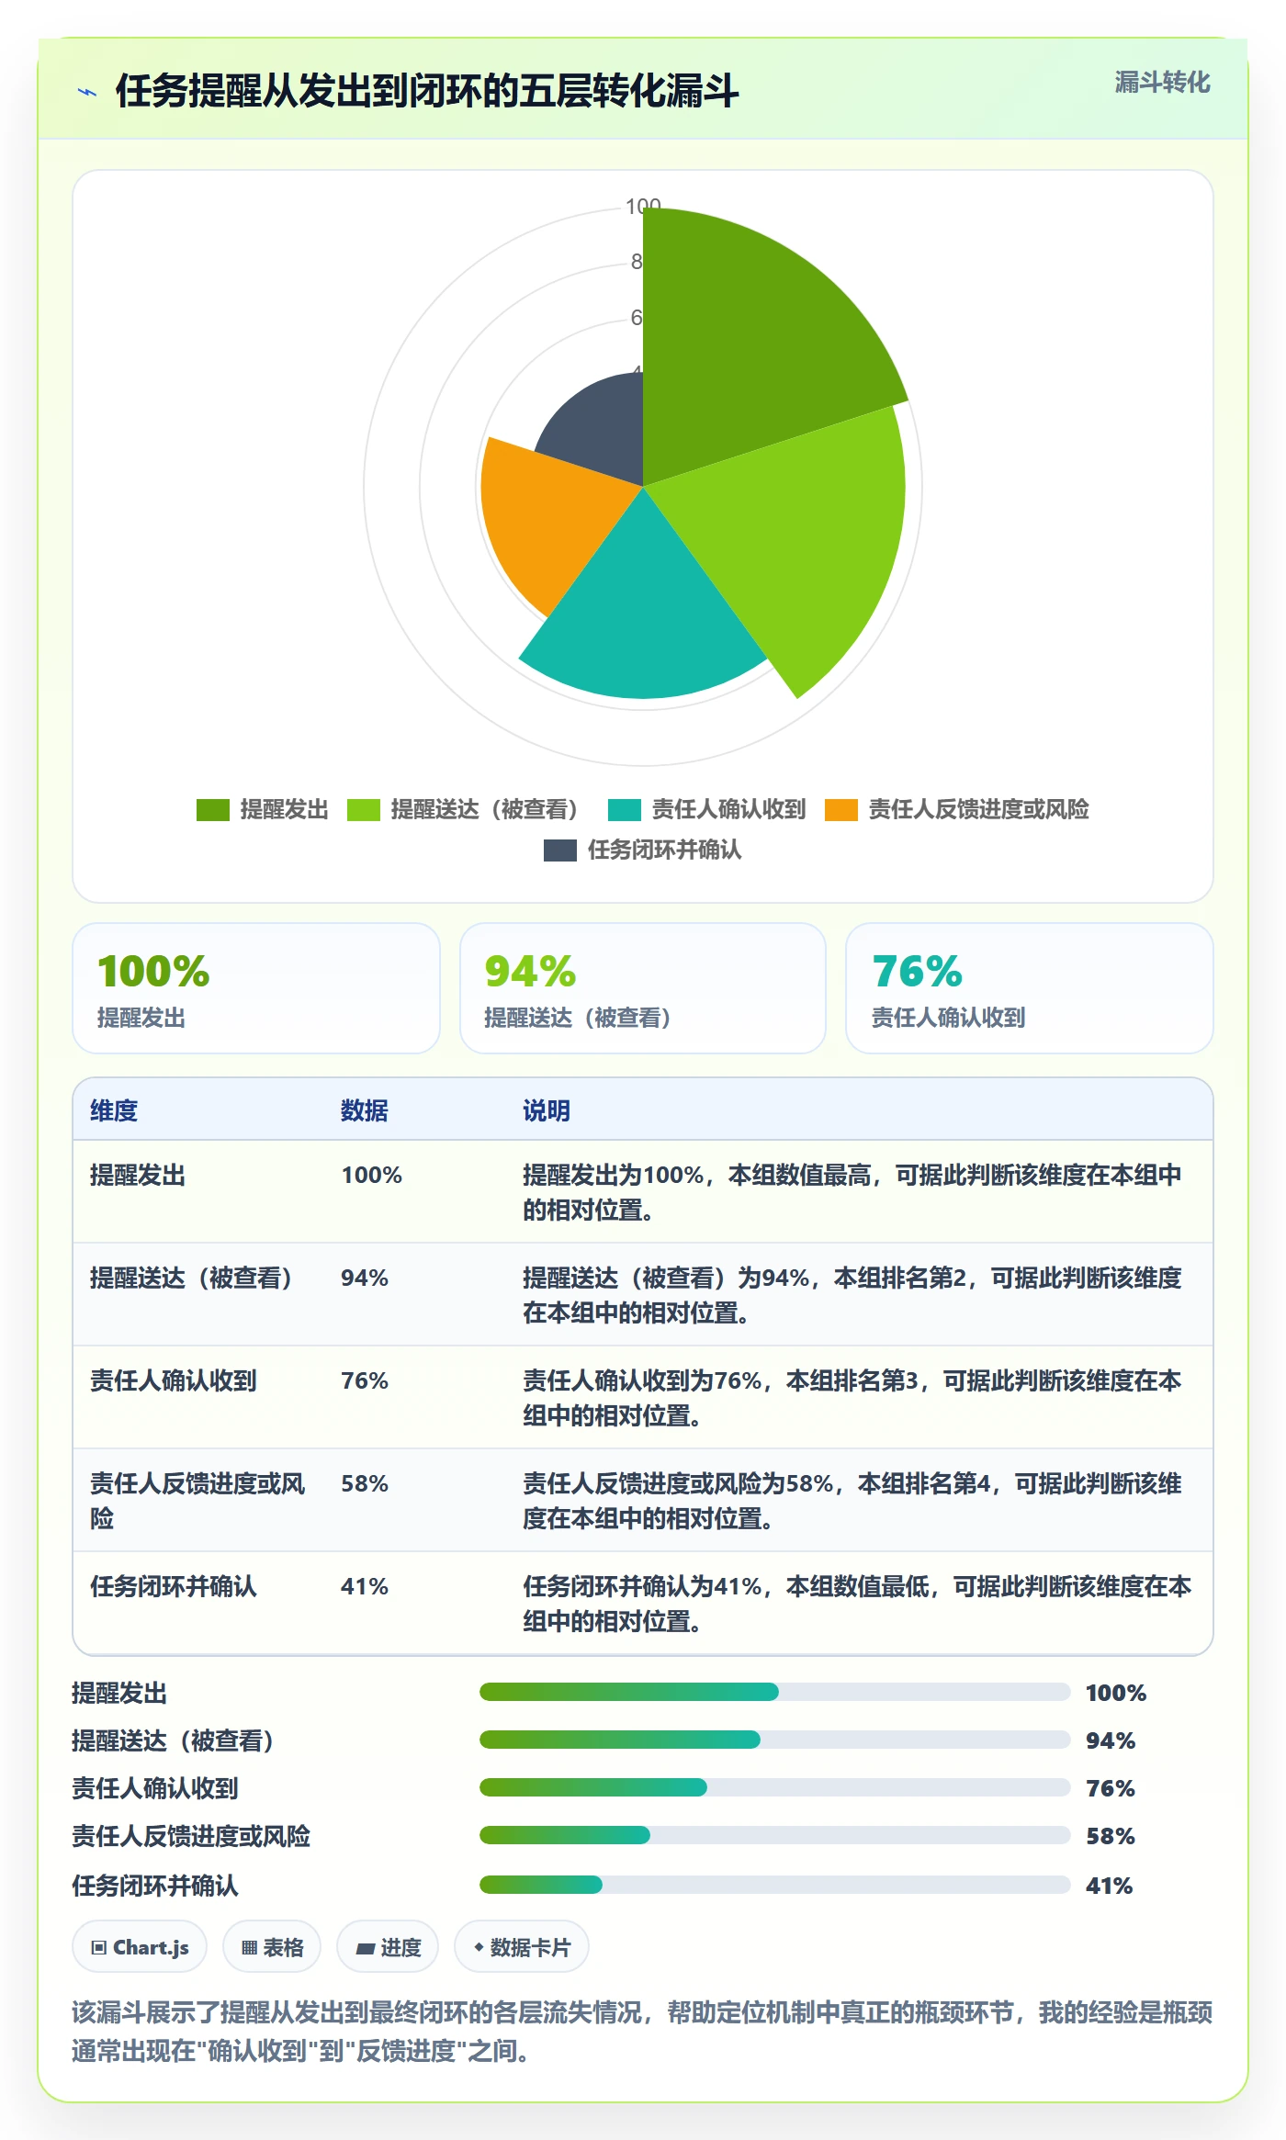Click the 41% table data cell
Image resolution: width=1286 pixels, height=2140 pixels.
click(x=365, y=1586)
